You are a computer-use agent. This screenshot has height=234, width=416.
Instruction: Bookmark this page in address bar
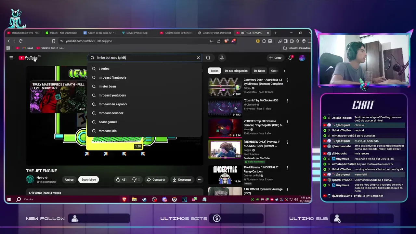54,41
